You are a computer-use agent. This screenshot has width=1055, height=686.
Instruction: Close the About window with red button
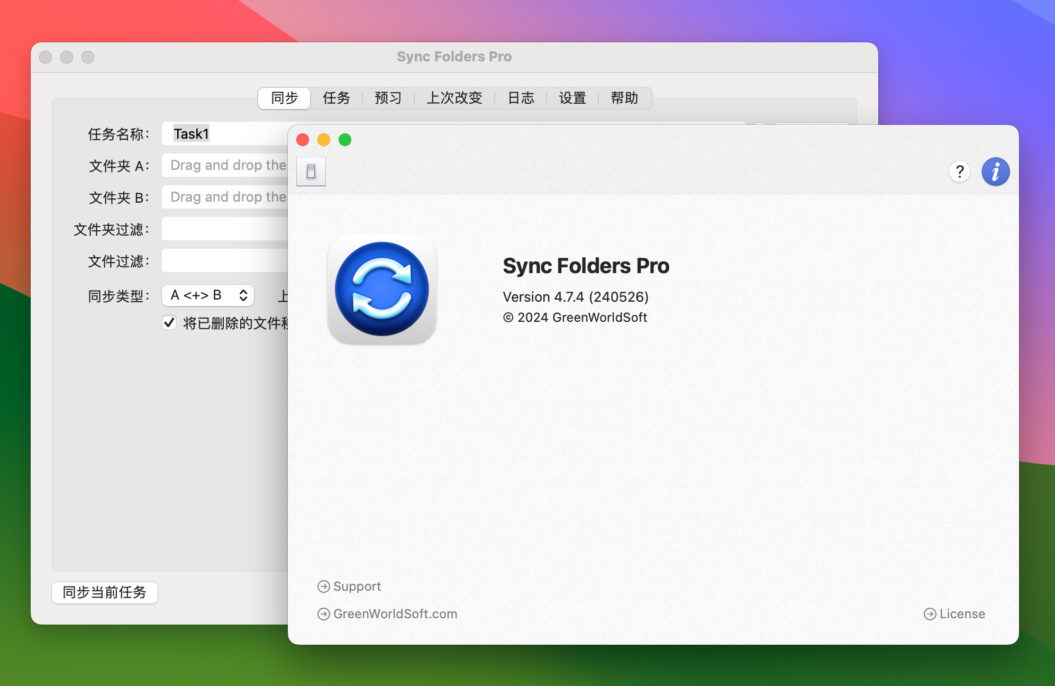pos(303,140)
